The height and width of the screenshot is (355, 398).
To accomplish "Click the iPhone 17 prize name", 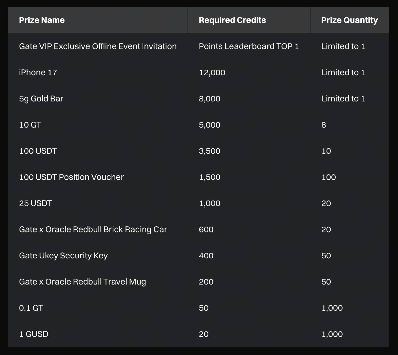I will (38, 73).
